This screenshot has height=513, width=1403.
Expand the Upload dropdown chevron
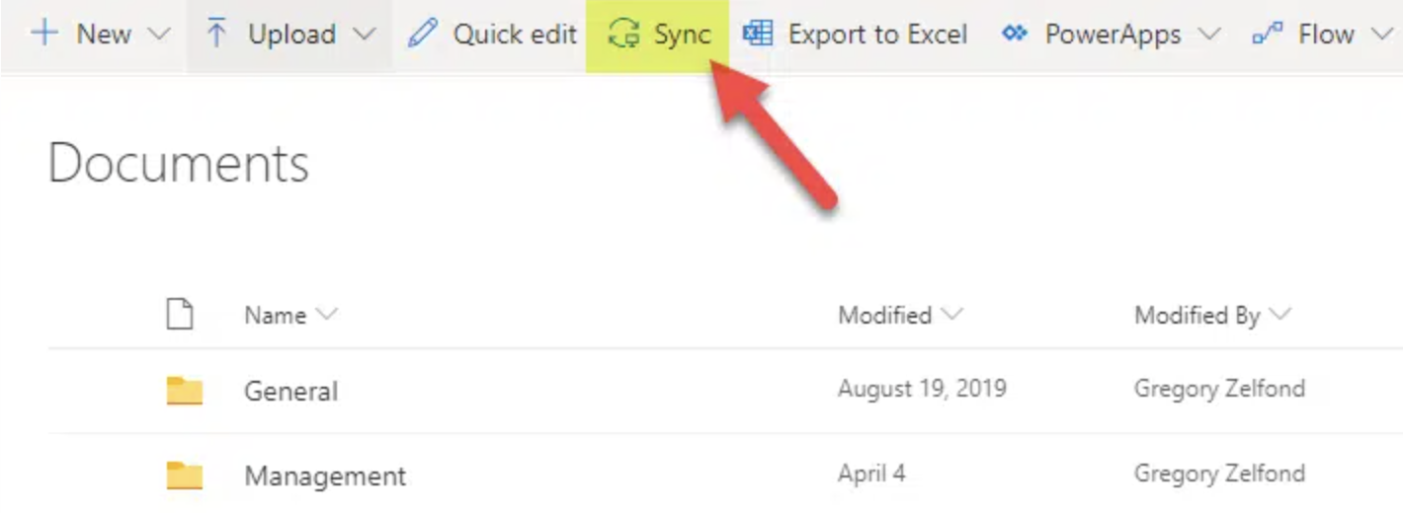click(364, 35)
